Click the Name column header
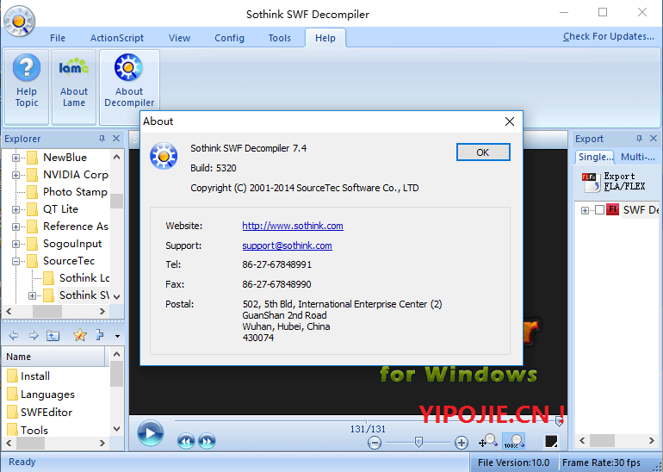 coord(55,357)
